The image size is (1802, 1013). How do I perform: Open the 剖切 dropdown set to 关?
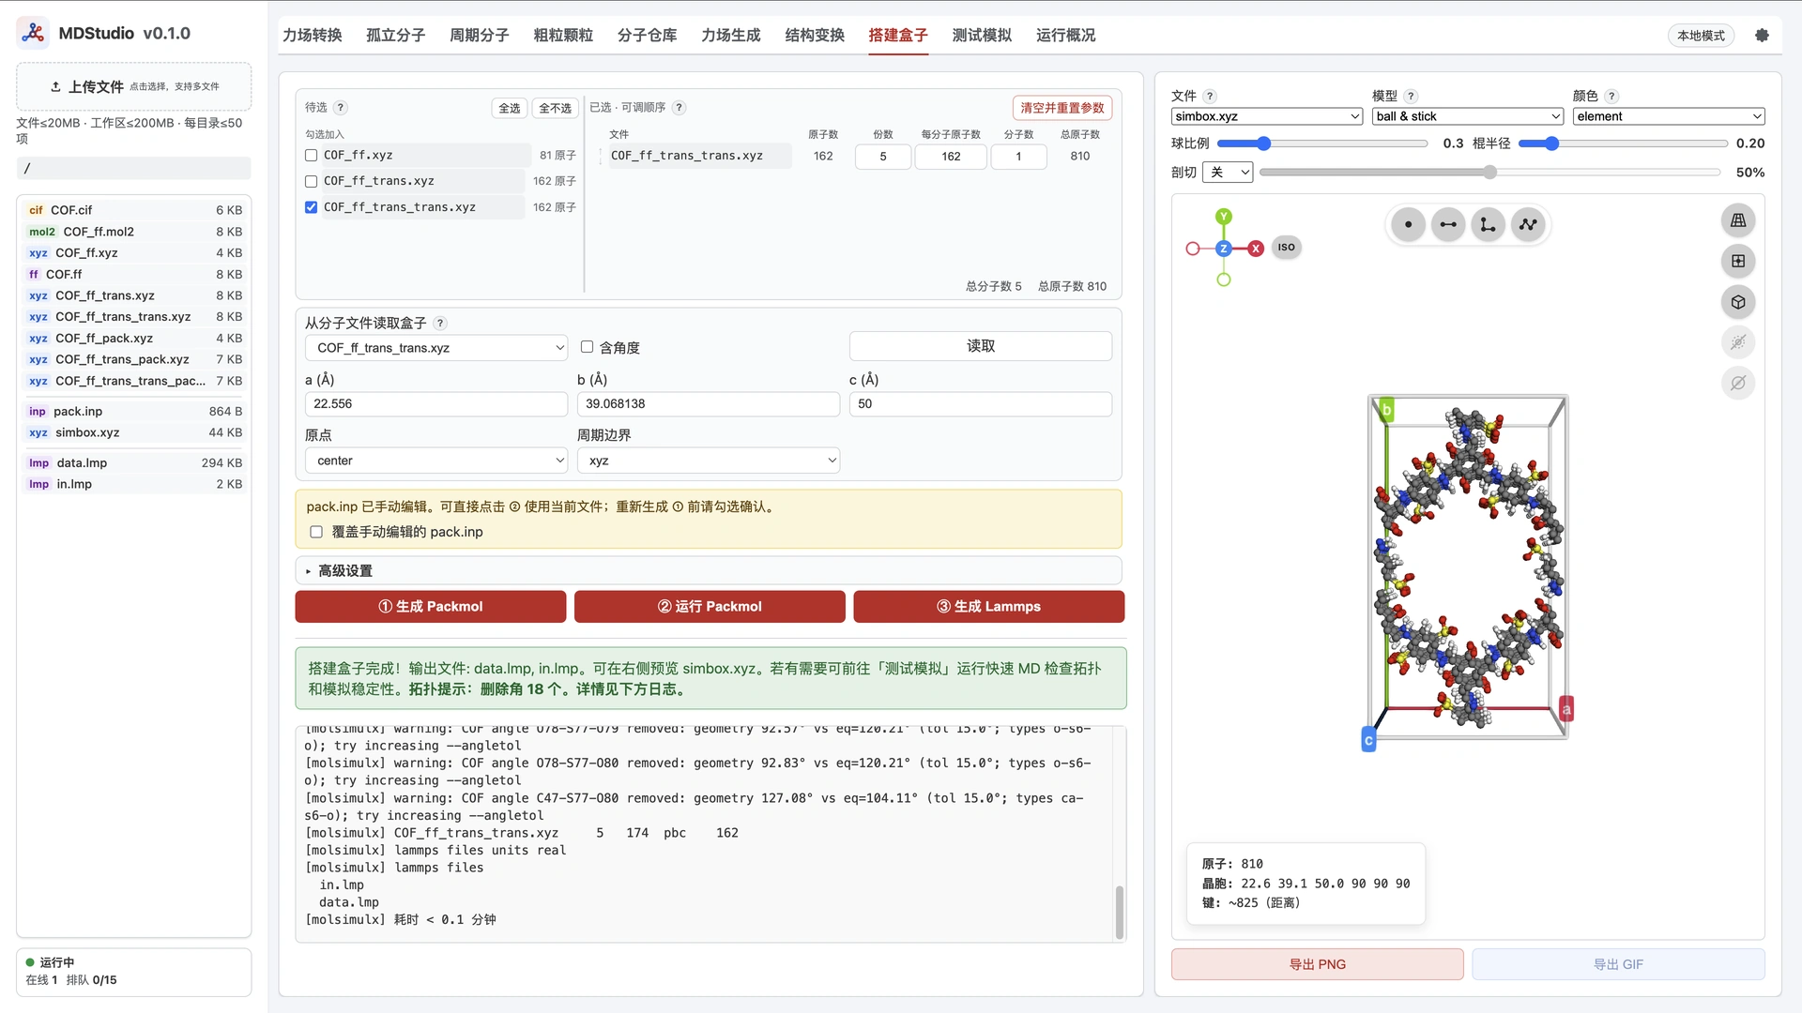point(1228,173)
